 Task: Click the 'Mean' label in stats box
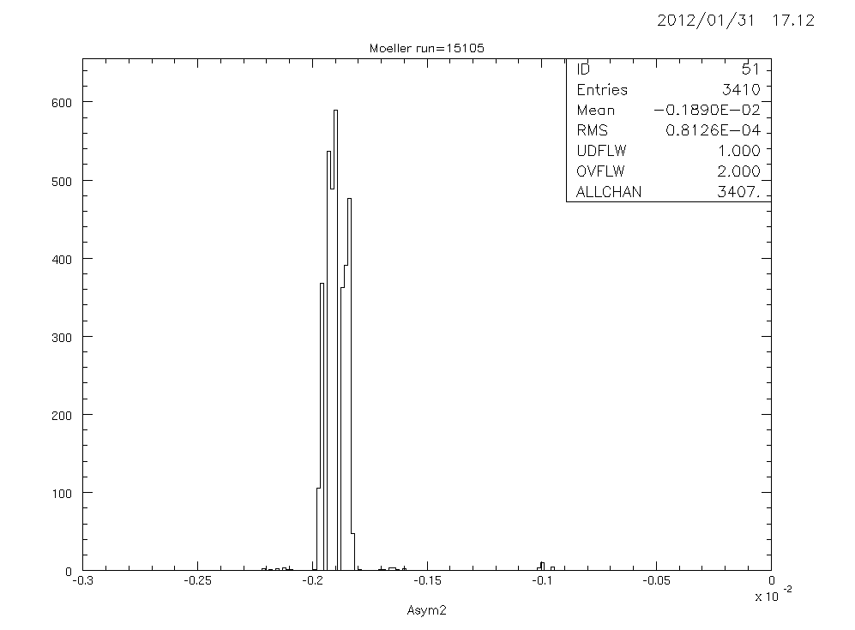(x=595, y=110)
